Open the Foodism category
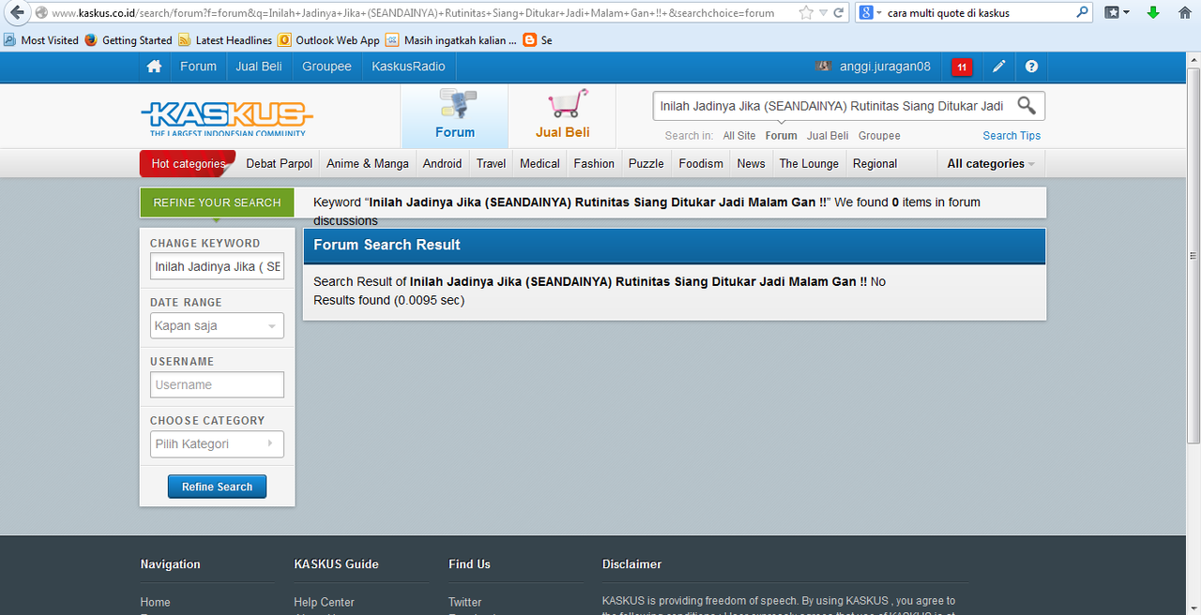This screenshot has width=1201, height=615. 701,163
